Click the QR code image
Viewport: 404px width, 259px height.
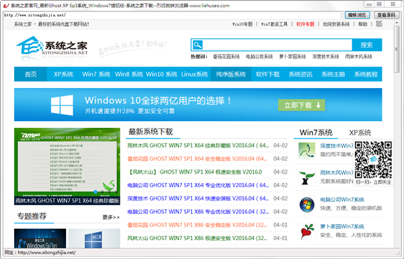pyautogui.click(x=373, y=160)
